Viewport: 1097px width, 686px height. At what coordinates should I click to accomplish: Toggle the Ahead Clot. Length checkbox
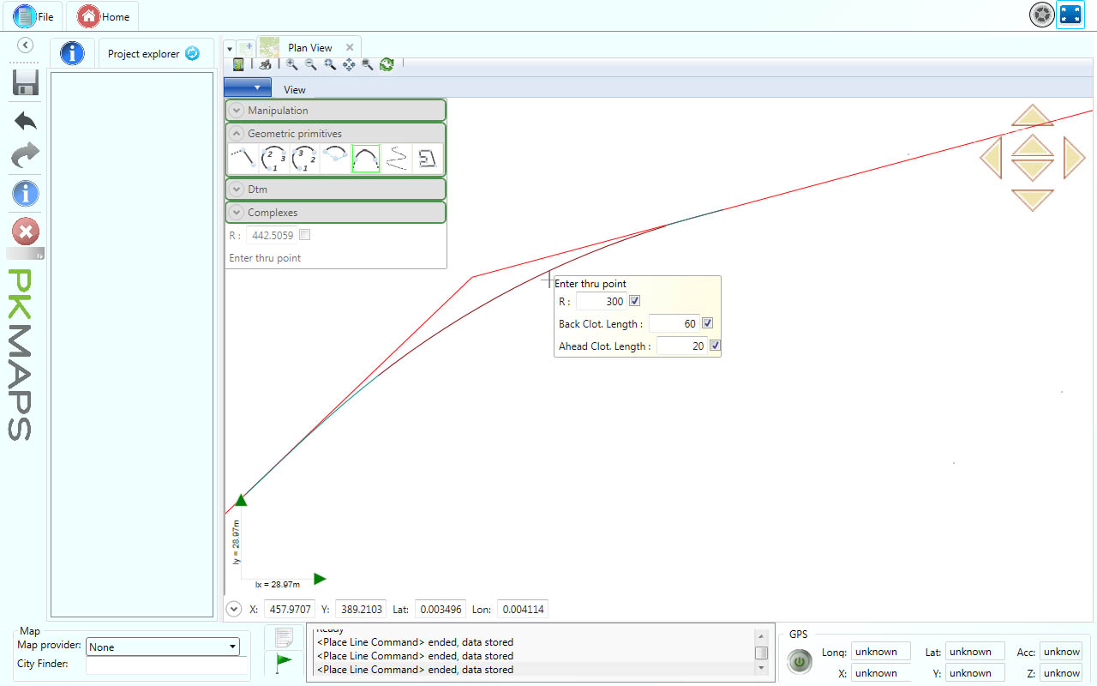715,346
